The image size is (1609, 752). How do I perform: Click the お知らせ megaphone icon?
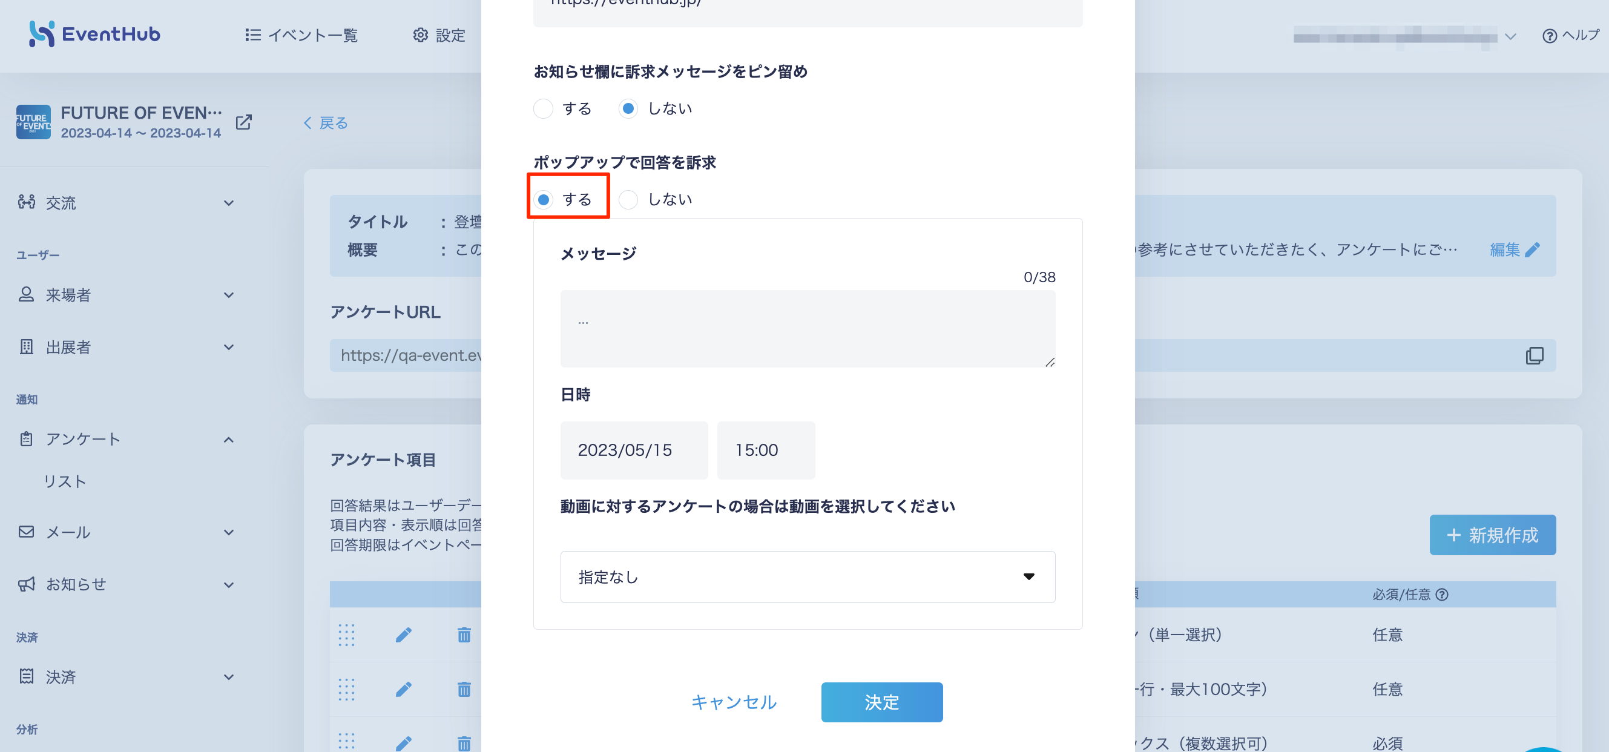(26, 584)
